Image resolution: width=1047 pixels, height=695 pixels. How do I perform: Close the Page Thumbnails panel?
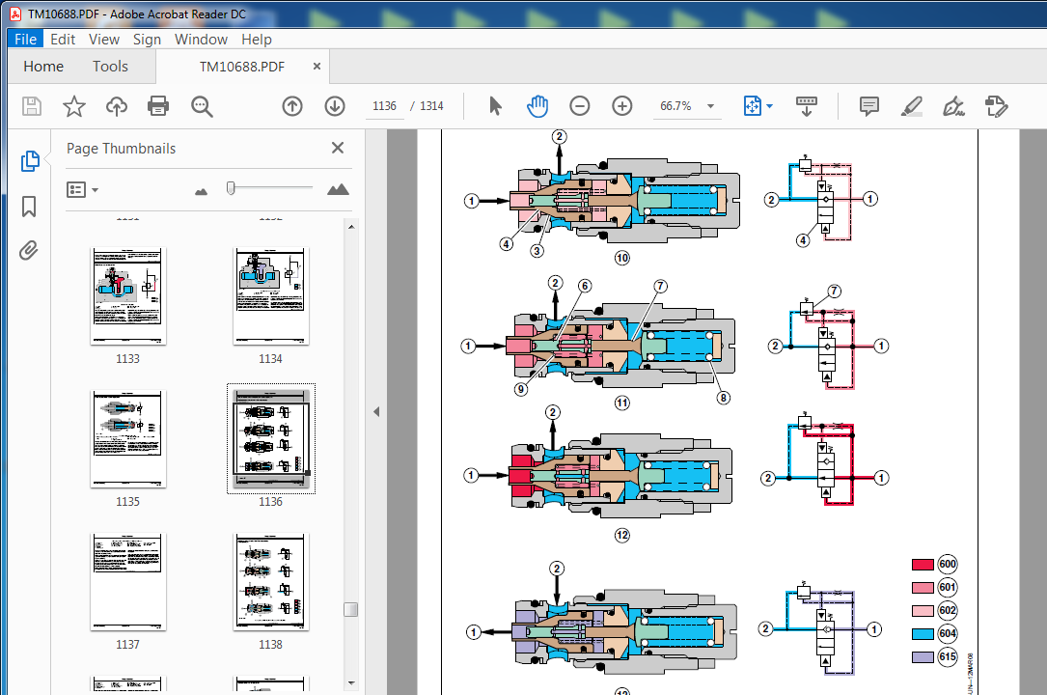tap(338, 148)
